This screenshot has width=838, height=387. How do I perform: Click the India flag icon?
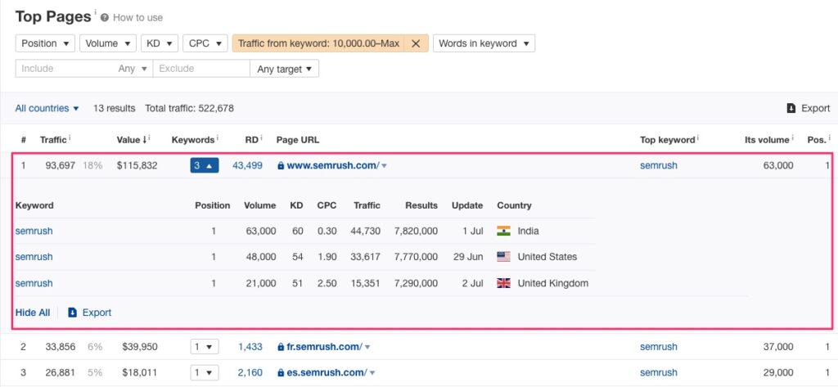tap(503, 231)
